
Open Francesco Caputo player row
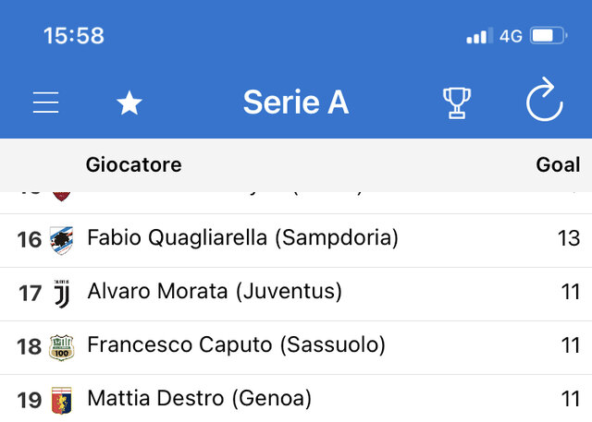pos(296,347)
